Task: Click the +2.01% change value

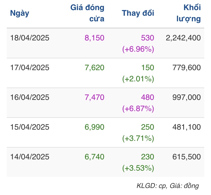Action: (x=138, y=79)
